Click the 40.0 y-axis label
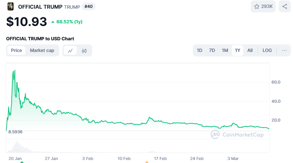 point(276,101)
